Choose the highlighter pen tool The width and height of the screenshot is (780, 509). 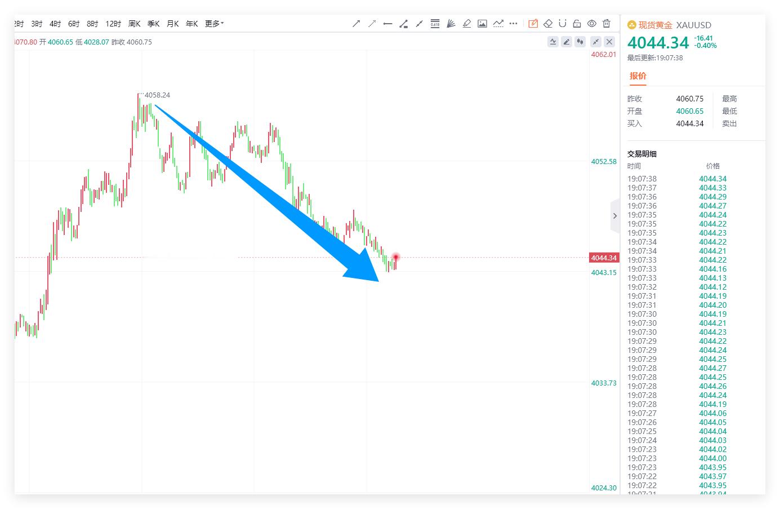point(467,24)
